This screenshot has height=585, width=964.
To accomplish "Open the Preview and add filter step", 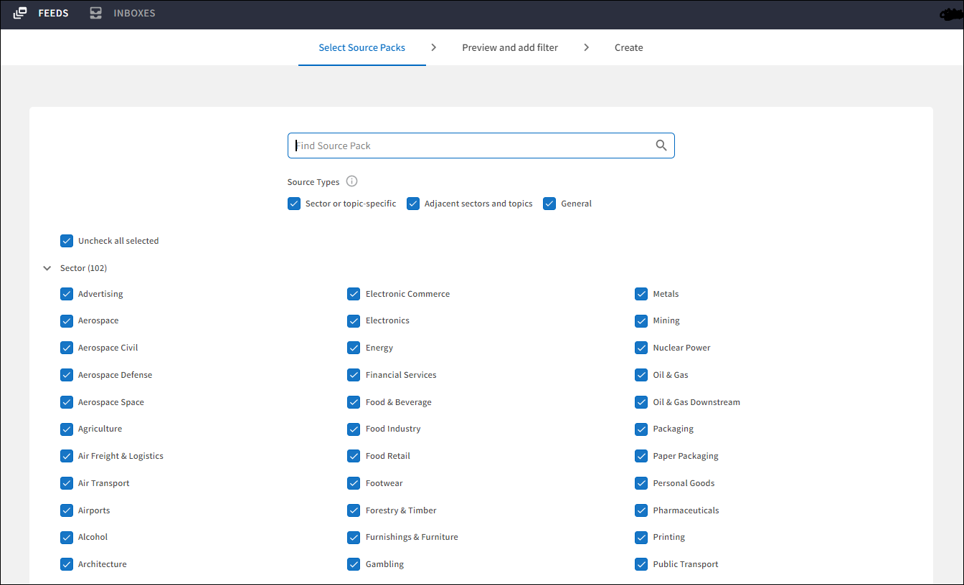I will click(x=509, y=47).
